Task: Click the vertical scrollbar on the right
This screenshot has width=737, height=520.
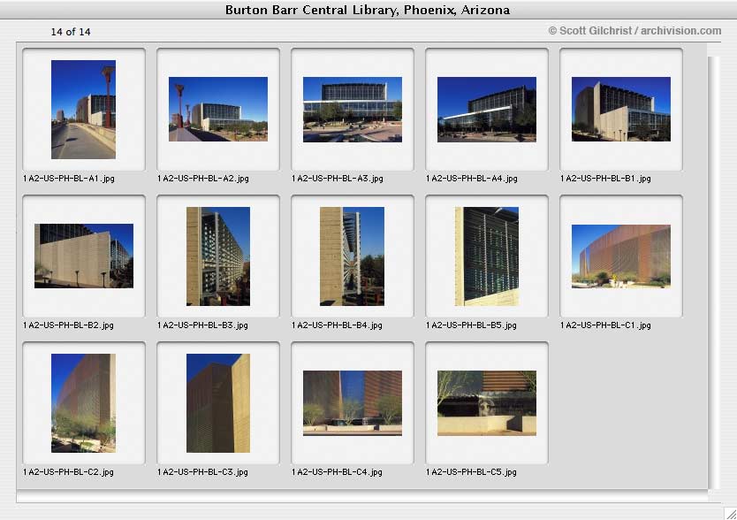Action: point(713,273)
